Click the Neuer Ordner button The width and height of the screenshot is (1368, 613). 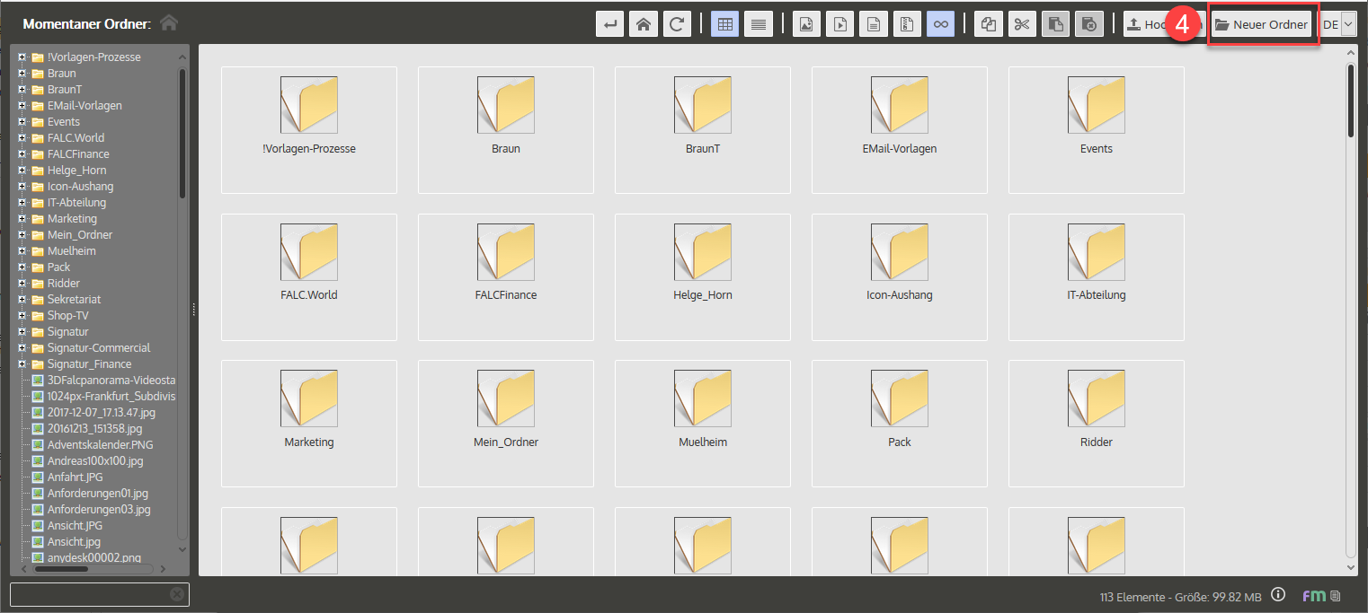point(1262,25)
